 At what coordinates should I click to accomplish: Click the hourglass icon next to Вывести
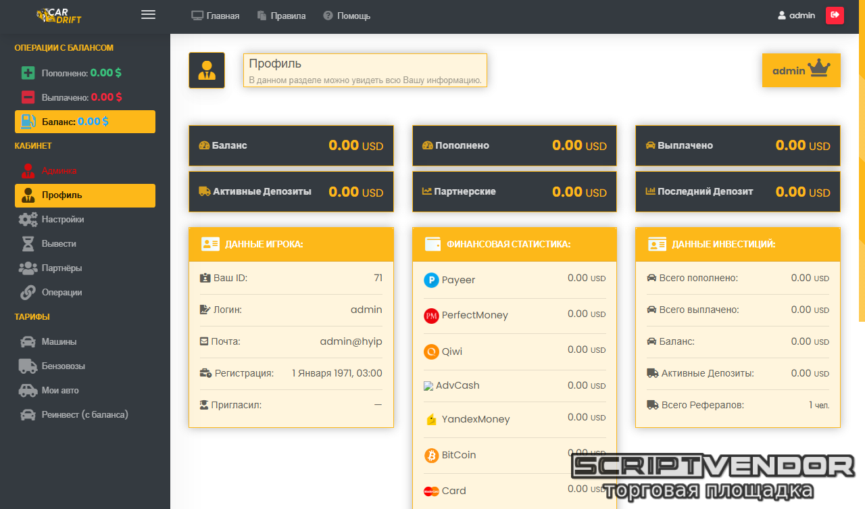[x=28, y=244]
